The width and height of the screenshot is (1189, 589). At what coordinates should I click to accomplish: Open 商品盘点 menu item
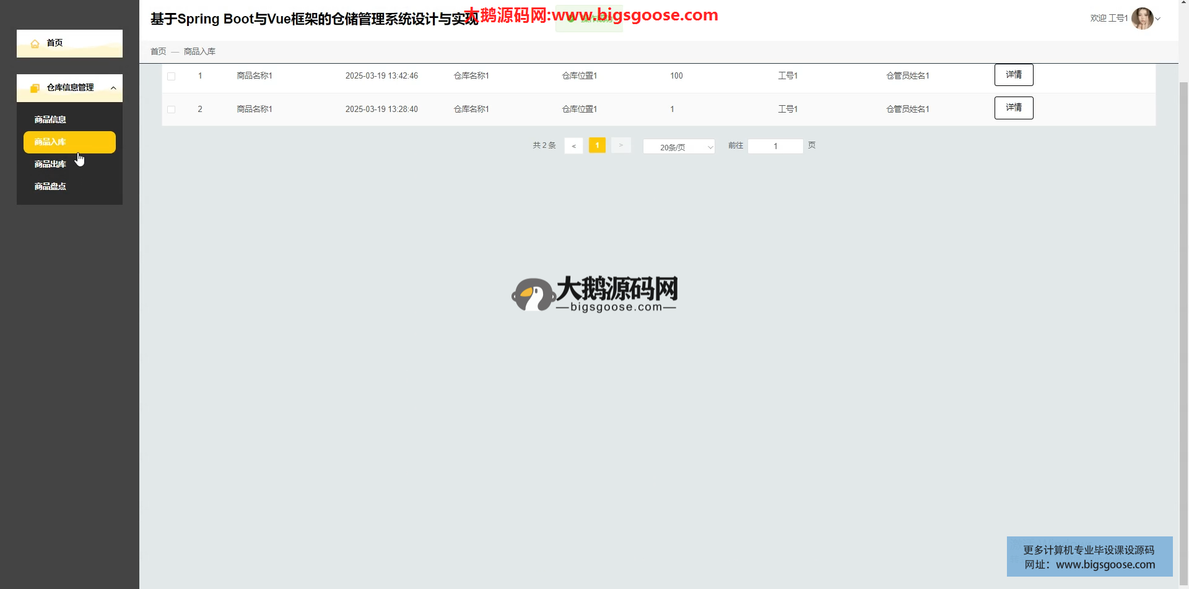coord(50,186)
